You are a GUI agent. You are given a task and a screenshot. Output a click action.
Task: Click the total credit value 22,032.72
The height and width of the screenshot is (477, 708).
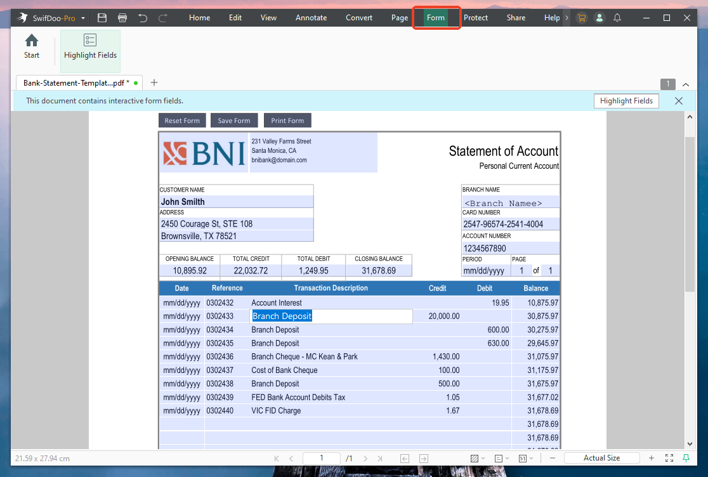(x=251, y=270)
